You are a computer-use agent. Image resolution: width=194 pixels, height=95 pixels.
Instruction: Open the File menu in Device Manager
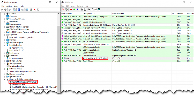3,6
